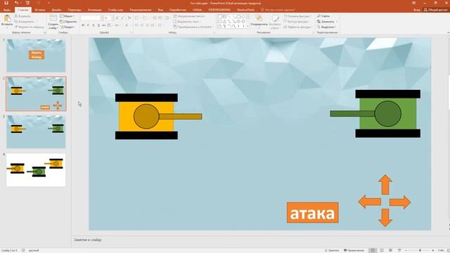The height and width of the screenshot is (253, 450).
Task: Switch to Animations (Анимация) tab
Action: click(95, 10)
